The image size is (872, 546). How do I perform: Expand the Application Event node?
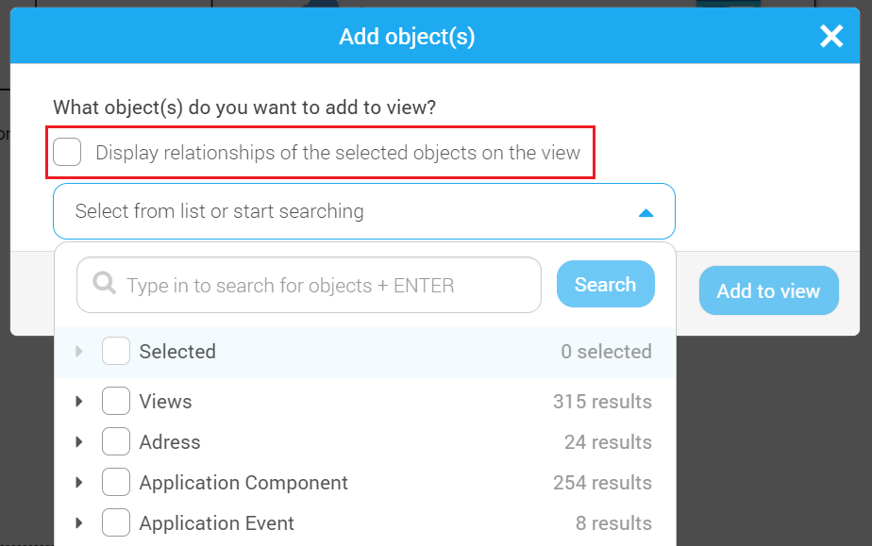pyautogui.click(x=79, y=522)
